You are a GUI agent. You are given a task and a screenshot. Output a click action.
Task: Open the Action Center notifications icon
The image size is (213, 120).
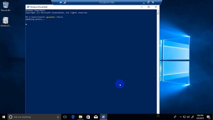pos(208,117)
